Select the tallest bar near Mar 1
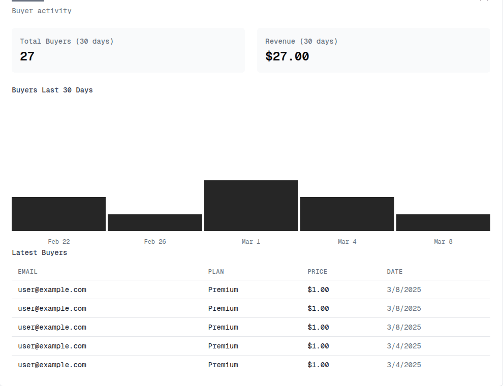The height and width of the screenshot is (386, 503). (x=251, y=206)
